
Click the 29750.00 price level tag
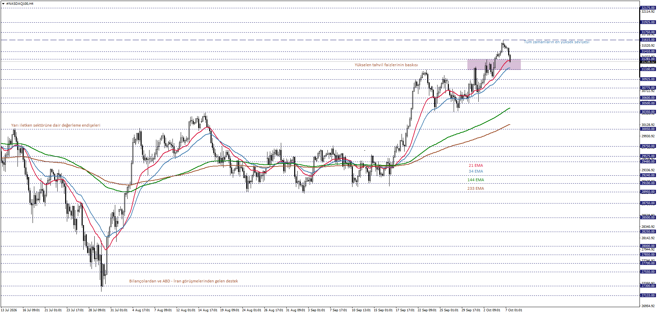tap(648, 146)
